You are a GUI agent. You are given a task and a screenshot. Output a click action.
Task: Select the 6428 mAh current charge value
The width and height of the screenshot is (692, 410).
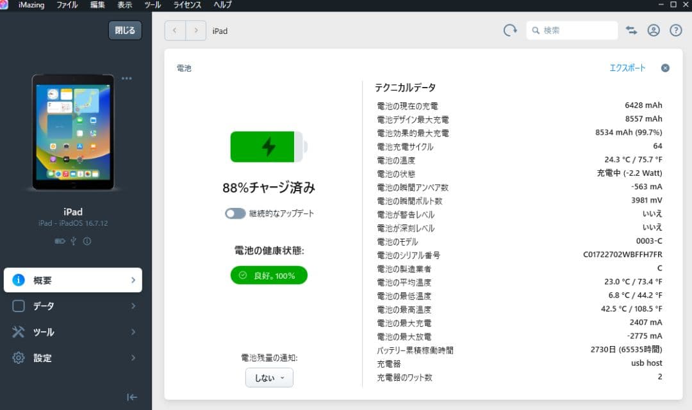point(643,106)
